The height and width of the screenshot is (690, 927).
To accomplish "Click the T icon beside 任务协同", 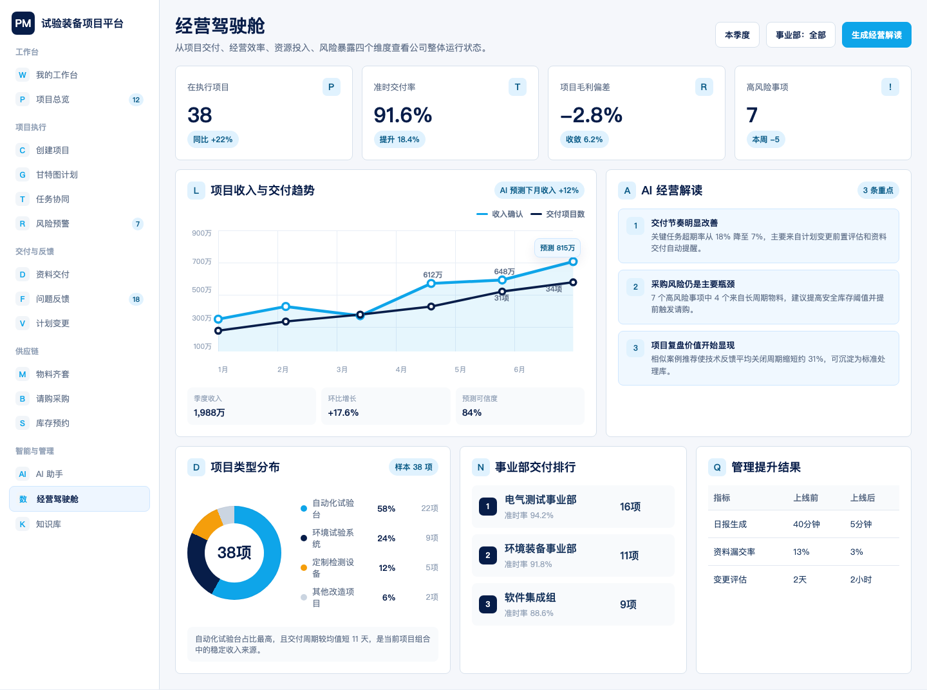I will (x=23, y=199).
